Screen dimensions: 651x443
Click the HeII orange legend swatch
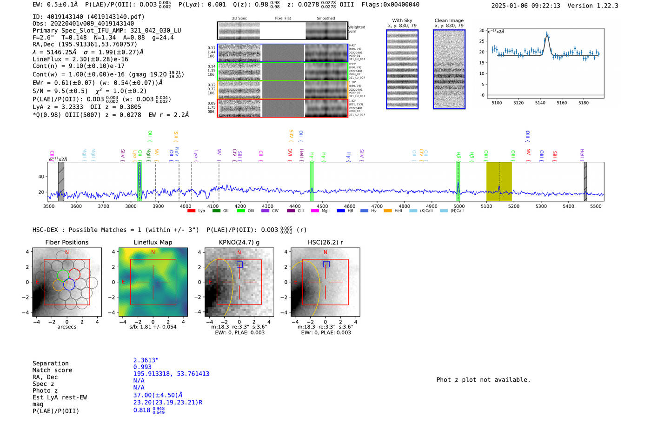(388, 211)
